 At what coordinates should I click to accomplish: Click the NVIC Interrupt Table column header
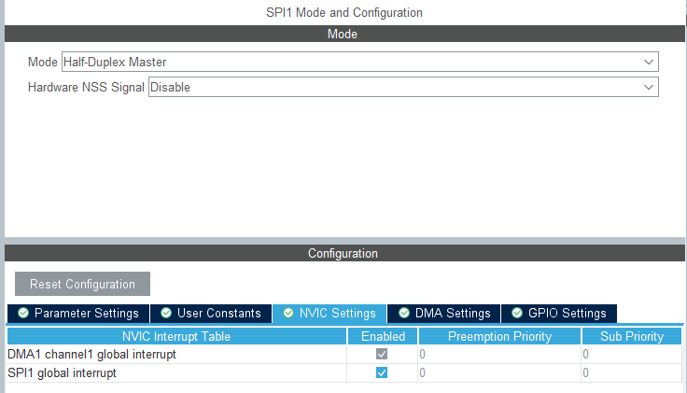[x=176, y=336]
